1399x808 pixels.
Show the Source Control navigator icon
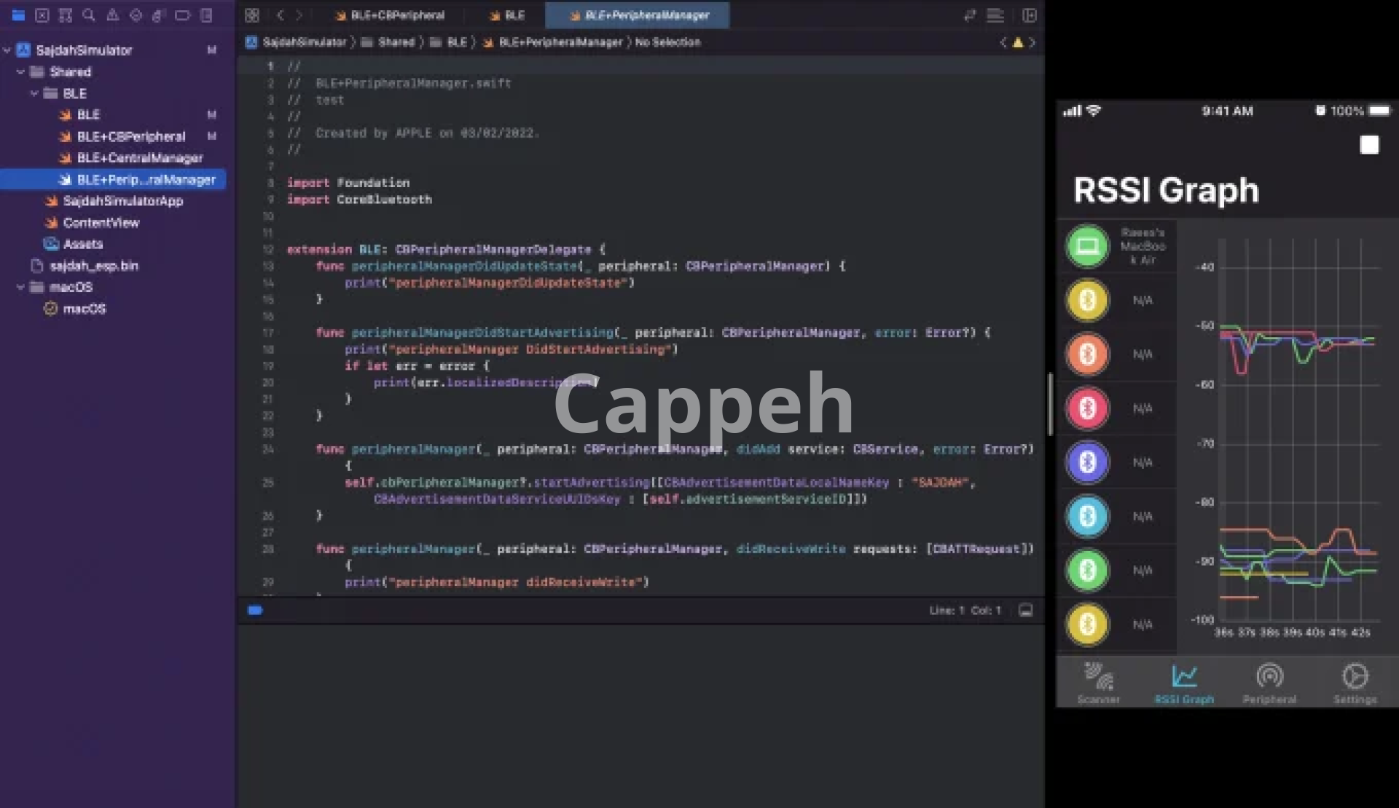click(x=42, y=15)
